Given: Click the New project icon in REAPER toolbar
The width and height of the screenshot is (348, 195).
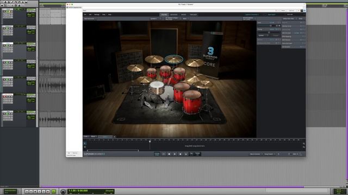Looking at the screenshot, I should (x=2, y=2).
